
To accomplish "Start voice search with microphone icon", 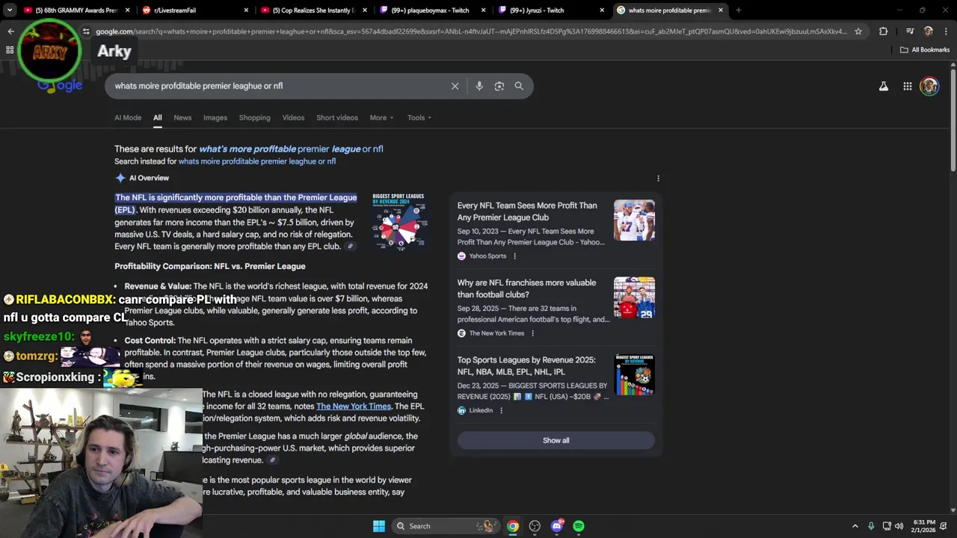I will (479, 86).
